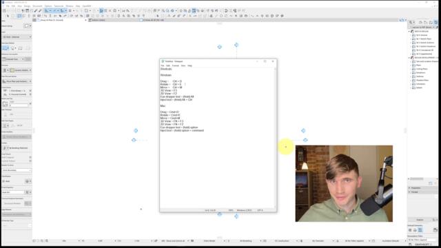The image size is (441, 248).
Task: Click the highlighted View Map icon in Navigator
Action: coord(435,22)
